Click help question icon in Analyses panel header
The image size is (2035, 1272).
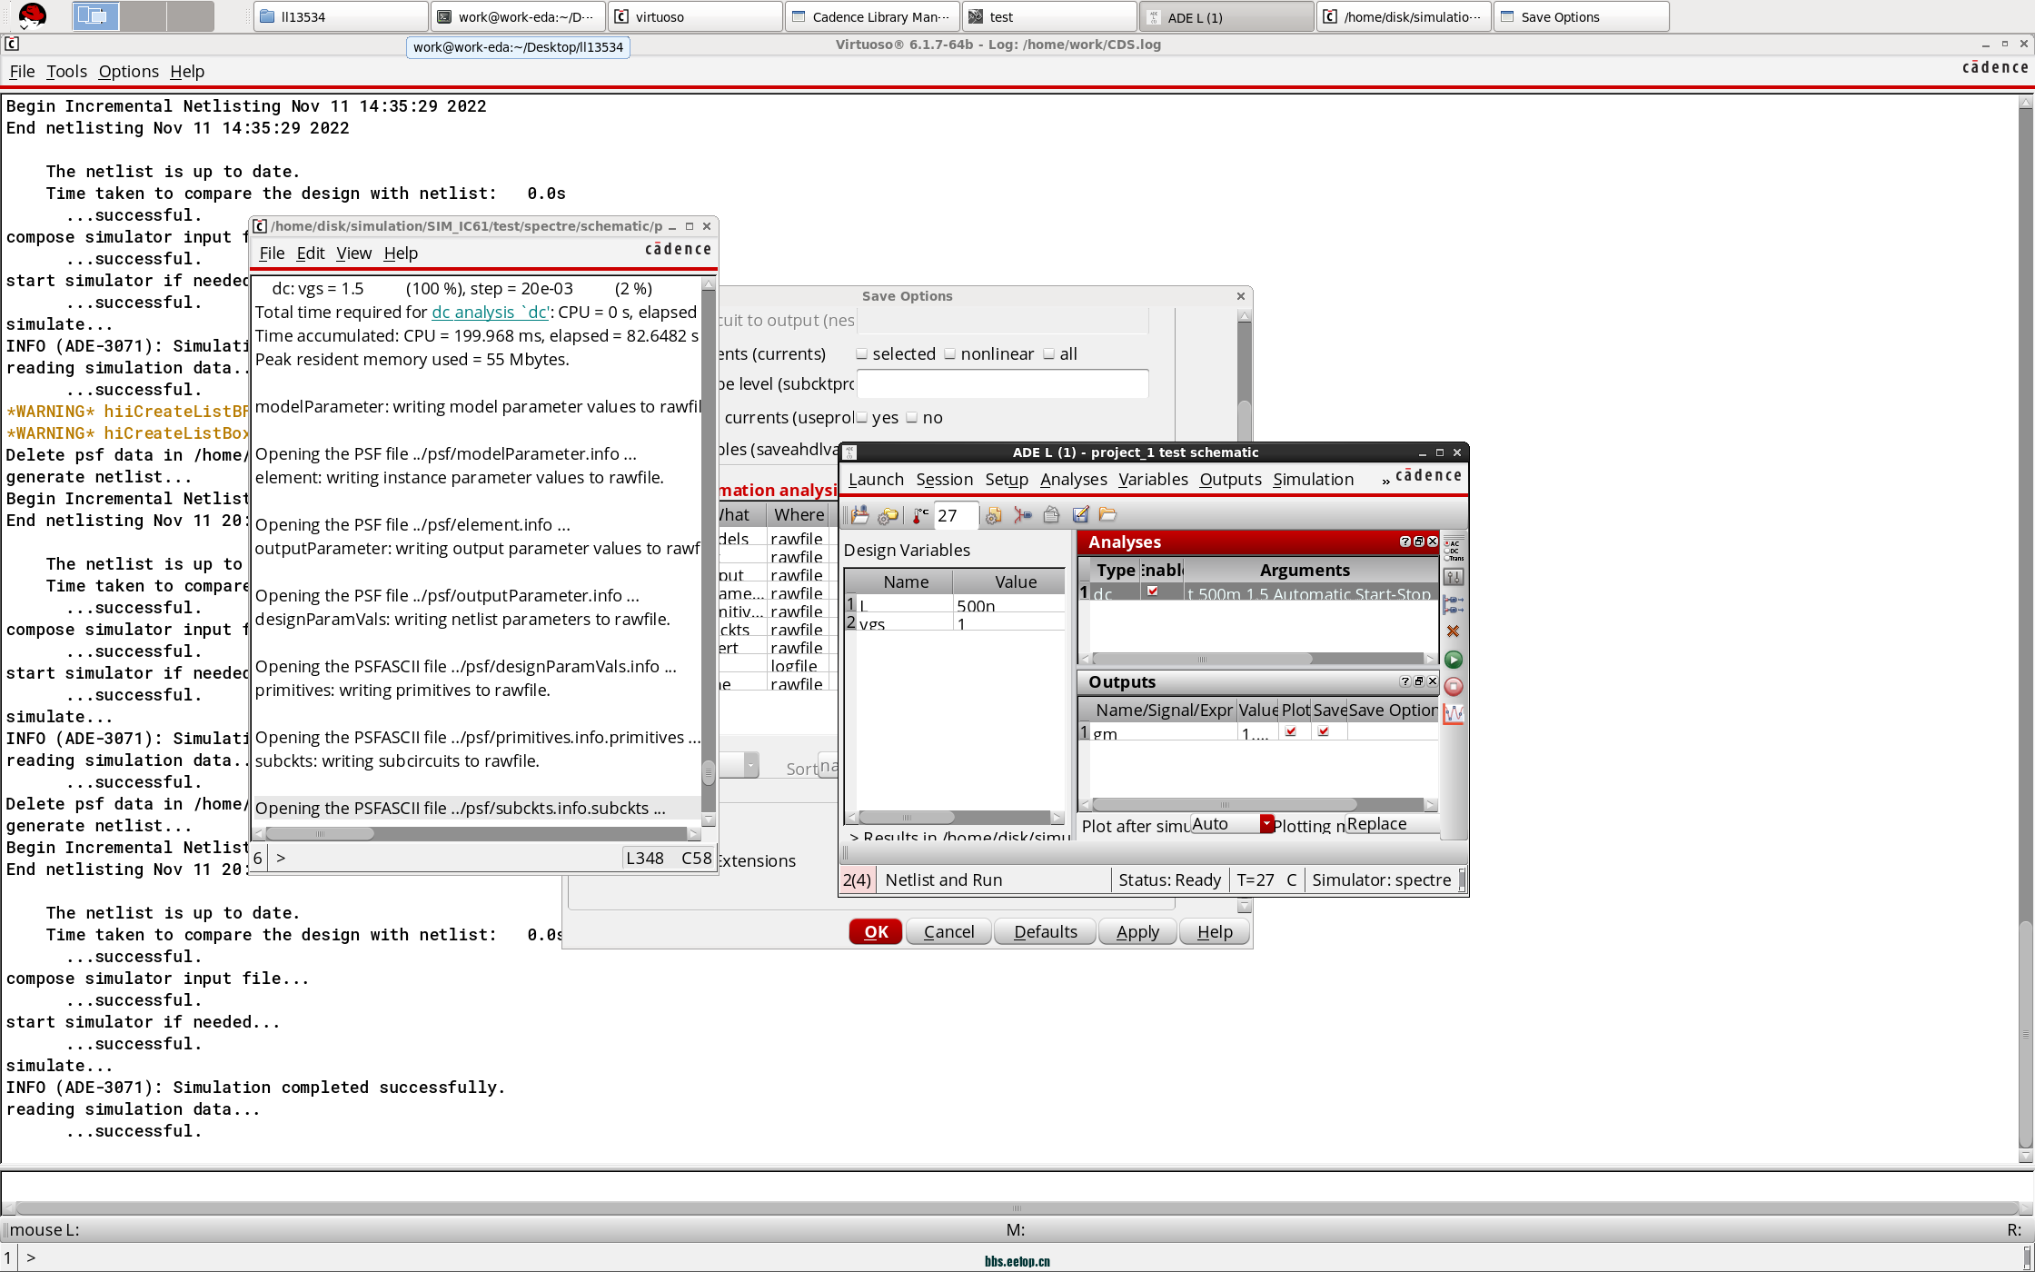click(x=1405, y=542)
